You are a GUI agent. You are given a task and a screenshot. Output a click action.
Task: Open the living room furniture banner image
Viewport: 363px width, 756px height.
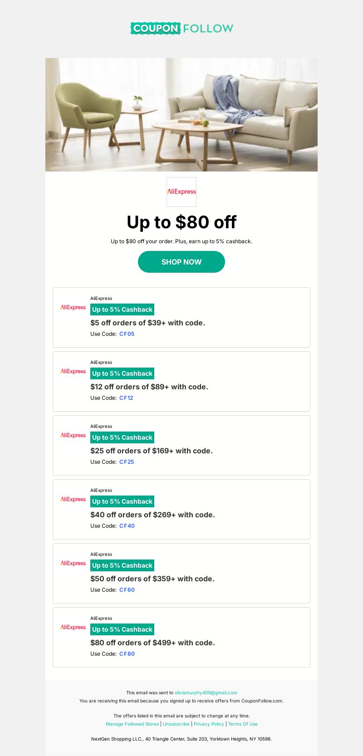(181, 114)
